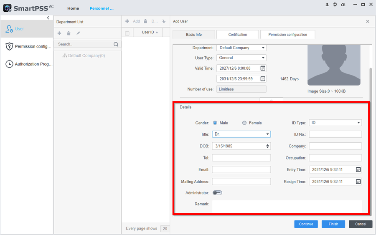Add a department with the plus icon
This screenshot has width=376, height=235.
[x=59, y=33]
